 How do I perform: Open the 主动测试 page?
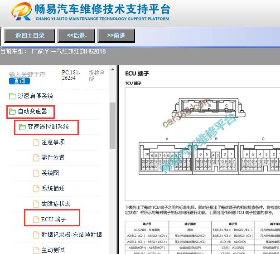(53, 250)
